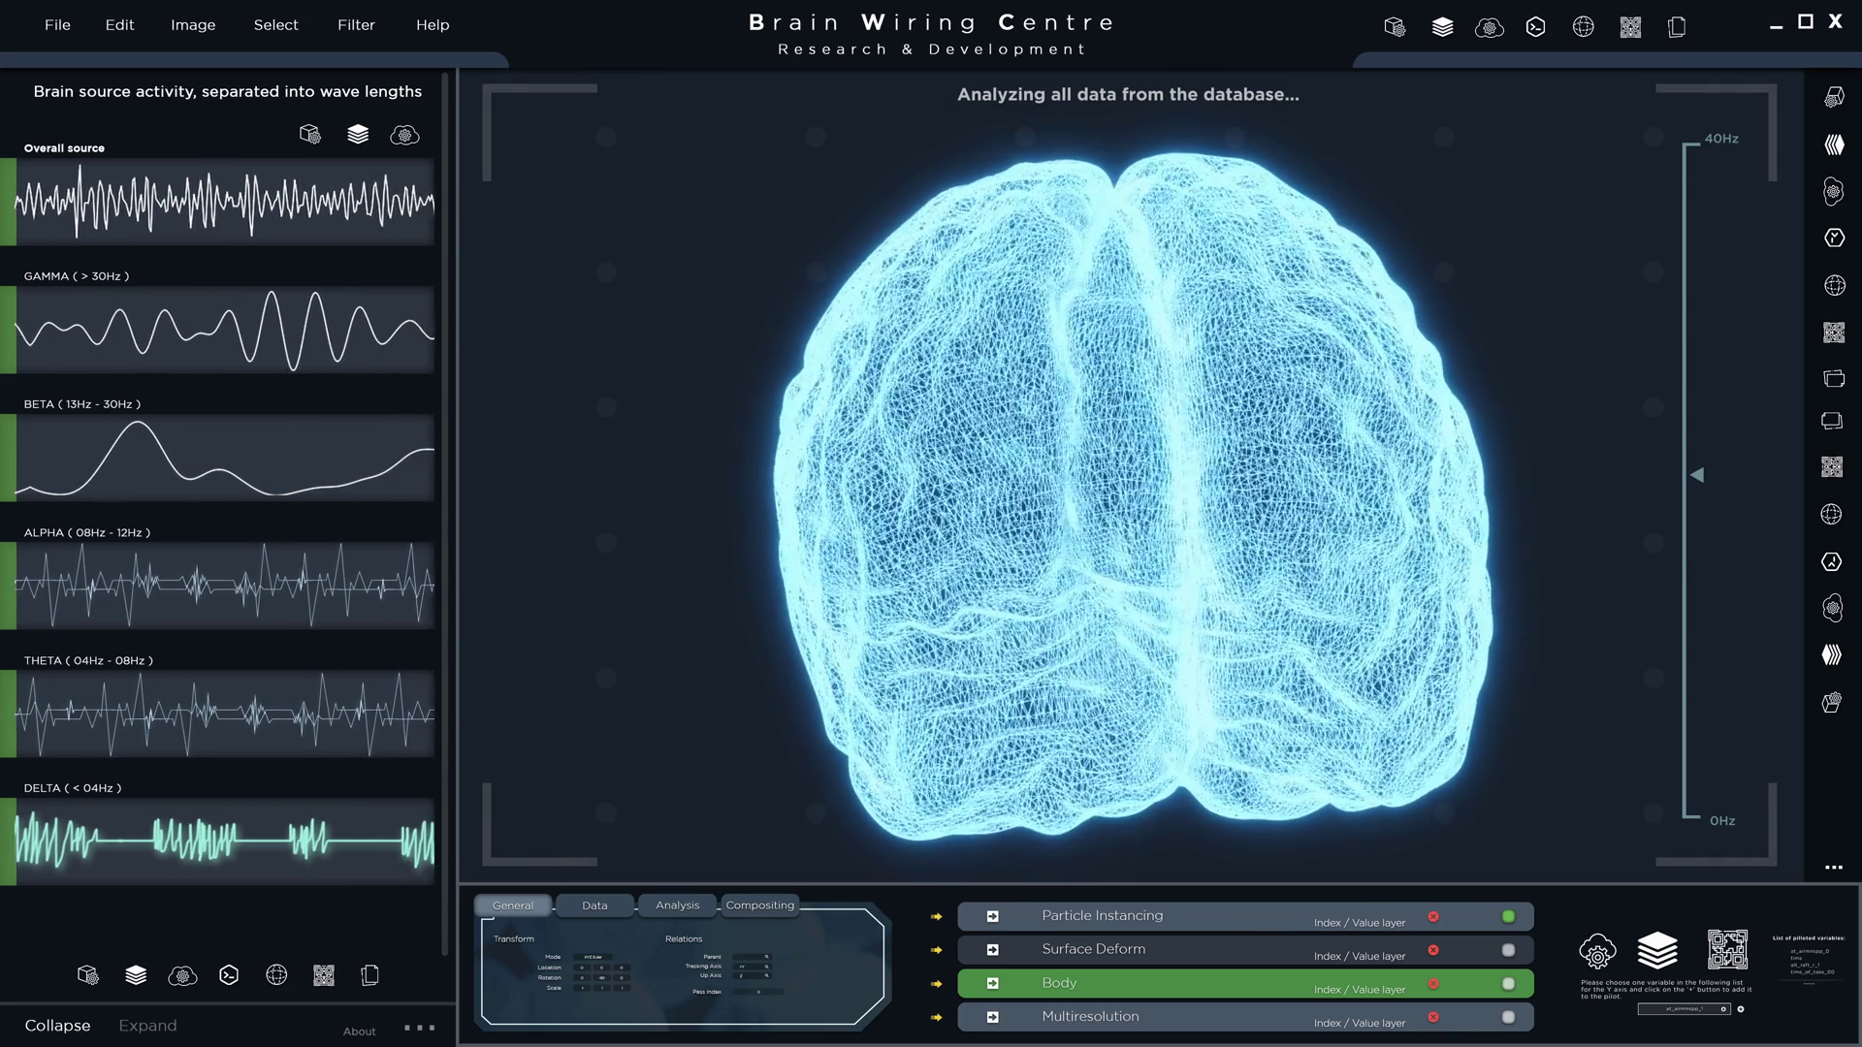Select the 3D cube icon above Overall source
The image size is (1862, 1047).
[310, 135]
